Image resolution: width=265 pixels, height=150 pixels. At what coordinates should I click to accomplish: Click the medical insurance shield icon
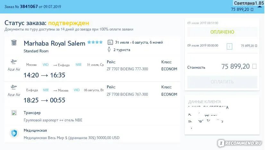click(14, 133)
